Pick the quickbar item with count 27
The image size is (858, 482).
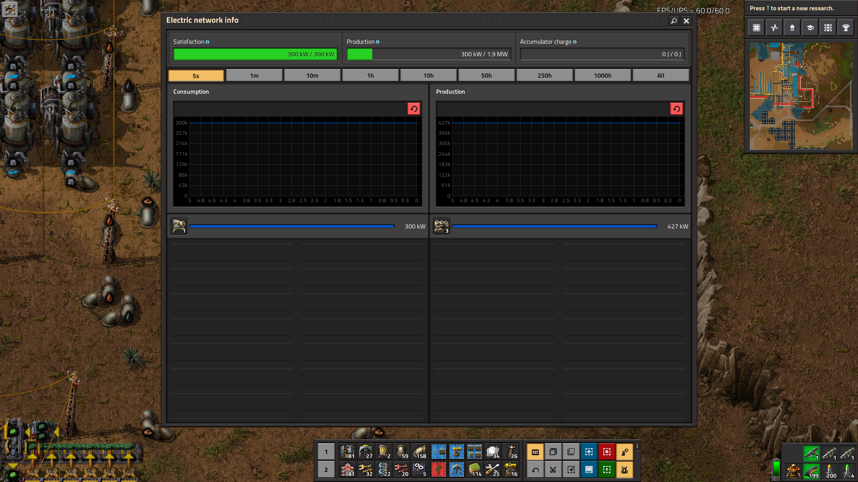[x=366, y=452]
